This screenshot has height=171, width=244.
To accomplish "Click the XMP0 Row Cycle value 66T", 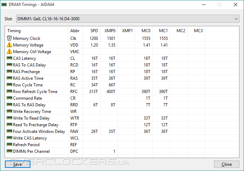I will click(x=112, y=85).
